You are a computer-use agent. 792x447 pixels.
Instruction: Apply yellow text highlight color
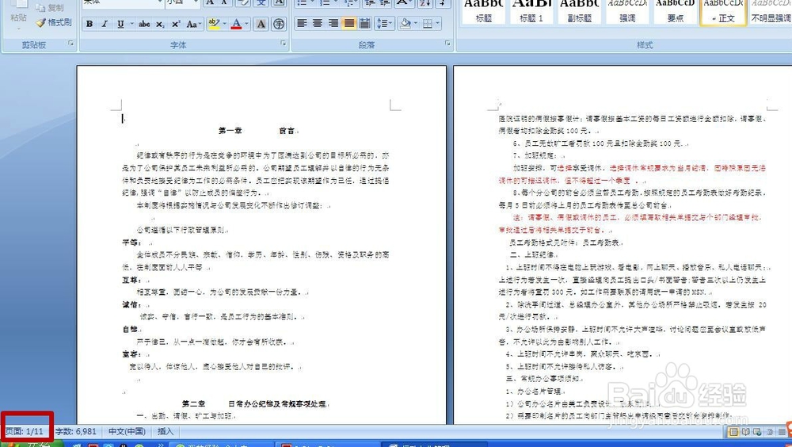click(214, 24)
